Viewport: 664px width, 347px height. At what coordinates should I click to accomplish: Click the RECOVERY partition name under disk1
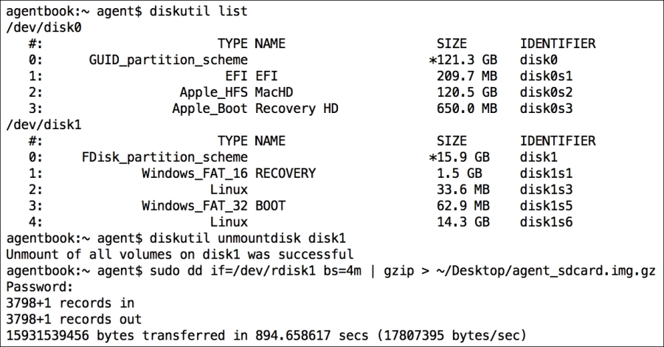(286, 173)
